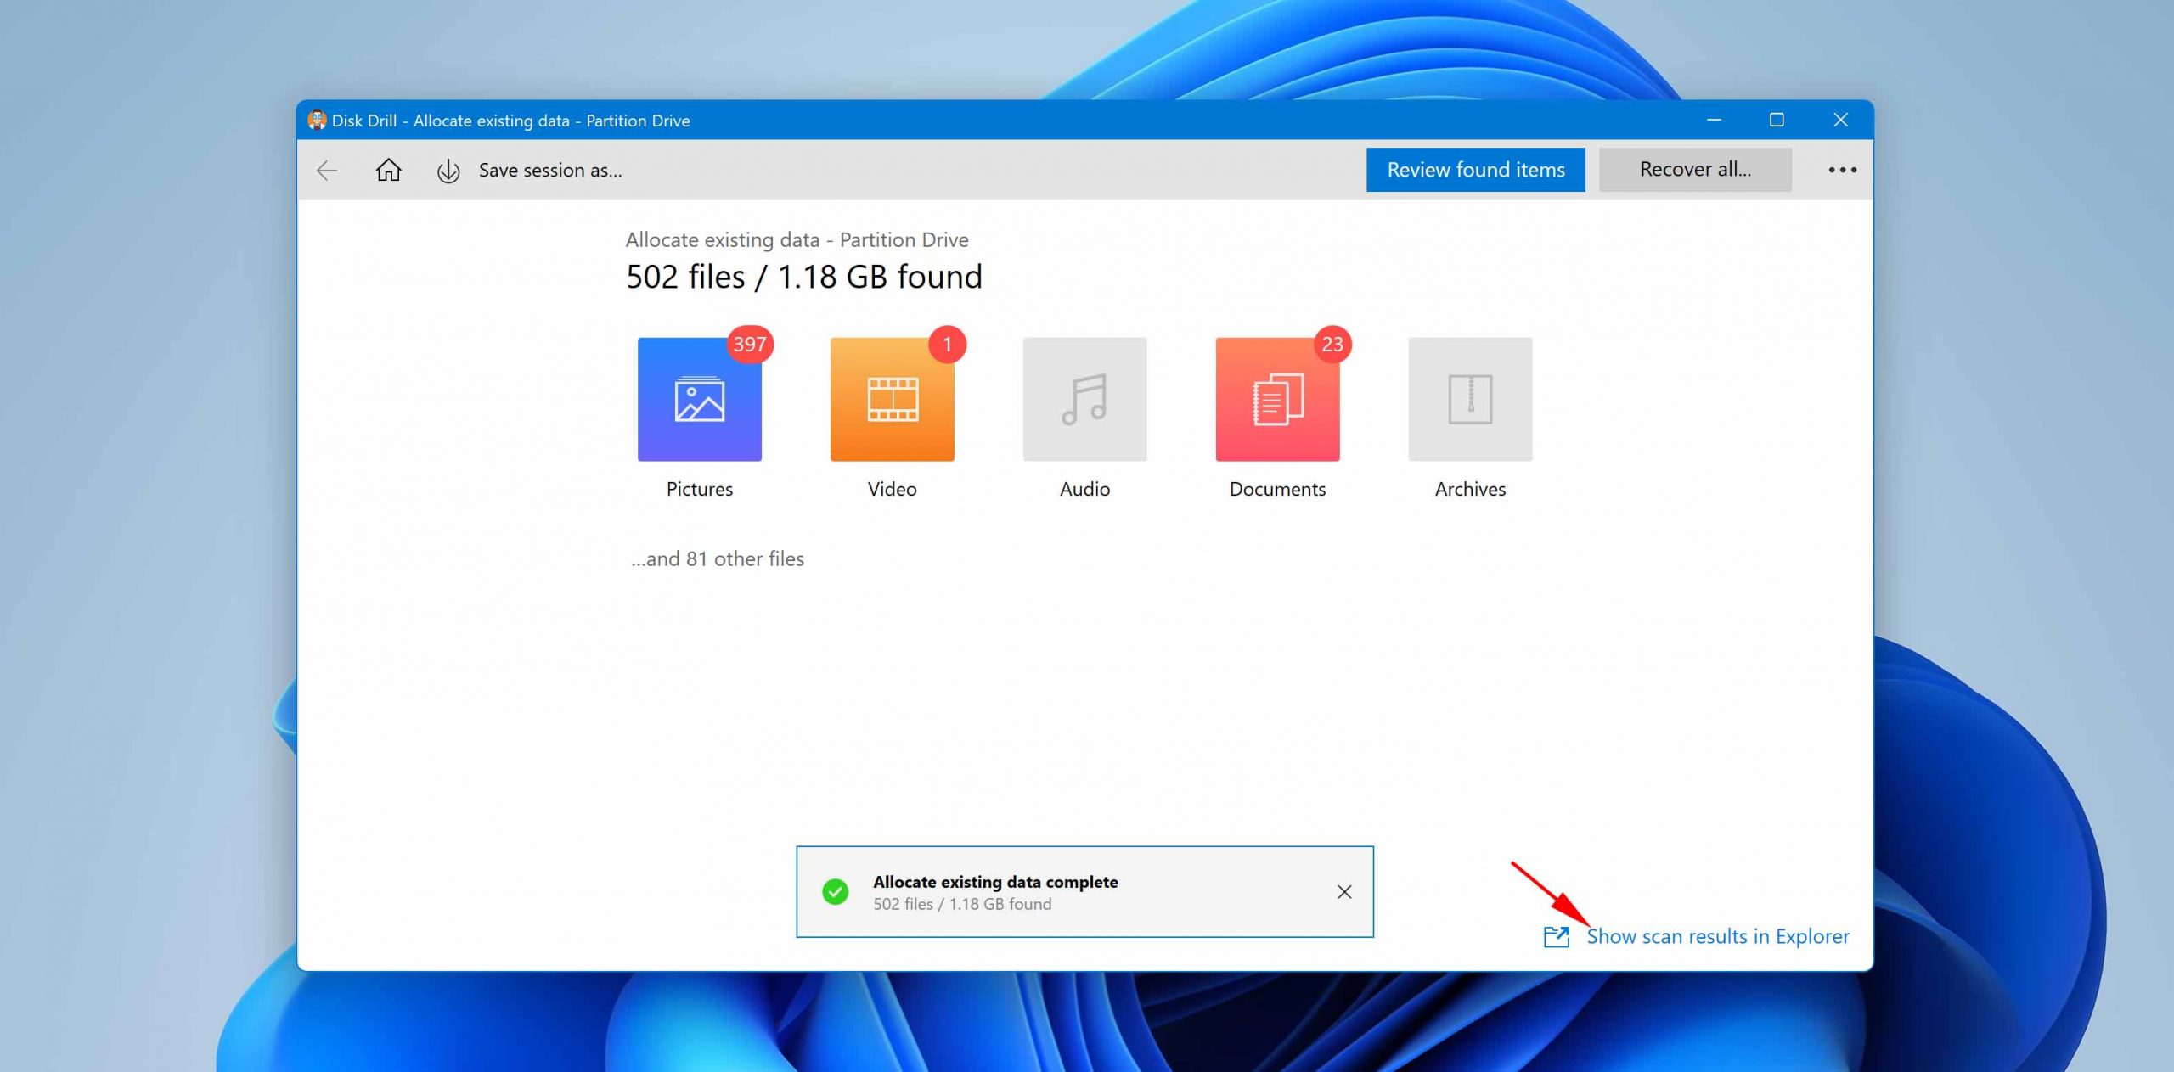Choose Save session as...
The image size is (2174, 1072).
(550, 171)
